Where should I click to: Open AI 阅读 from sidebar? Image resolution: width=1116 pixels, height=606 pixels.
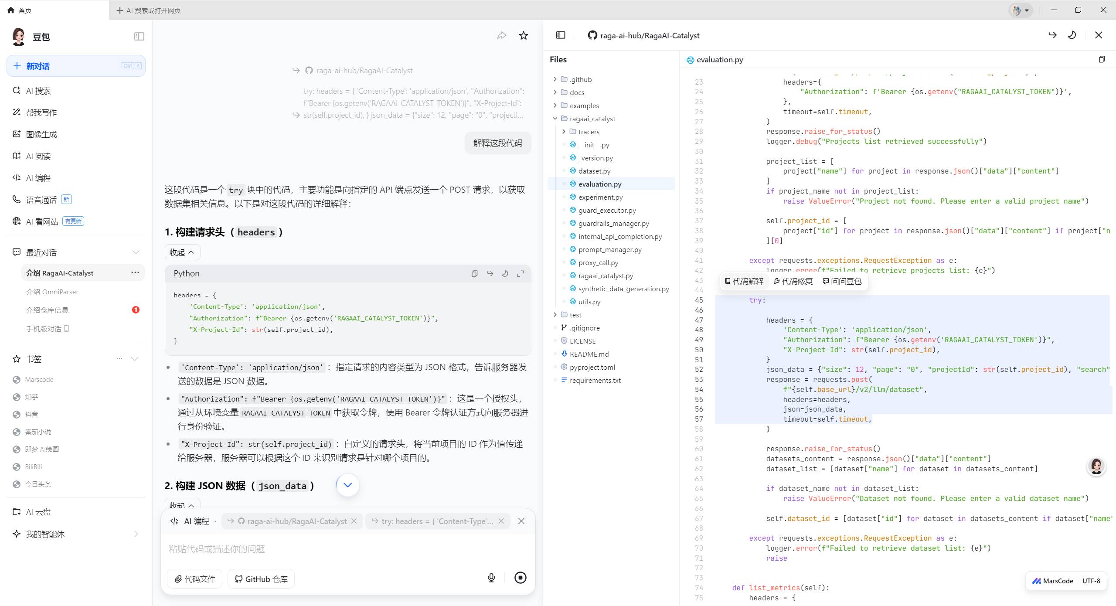point(76,156)
